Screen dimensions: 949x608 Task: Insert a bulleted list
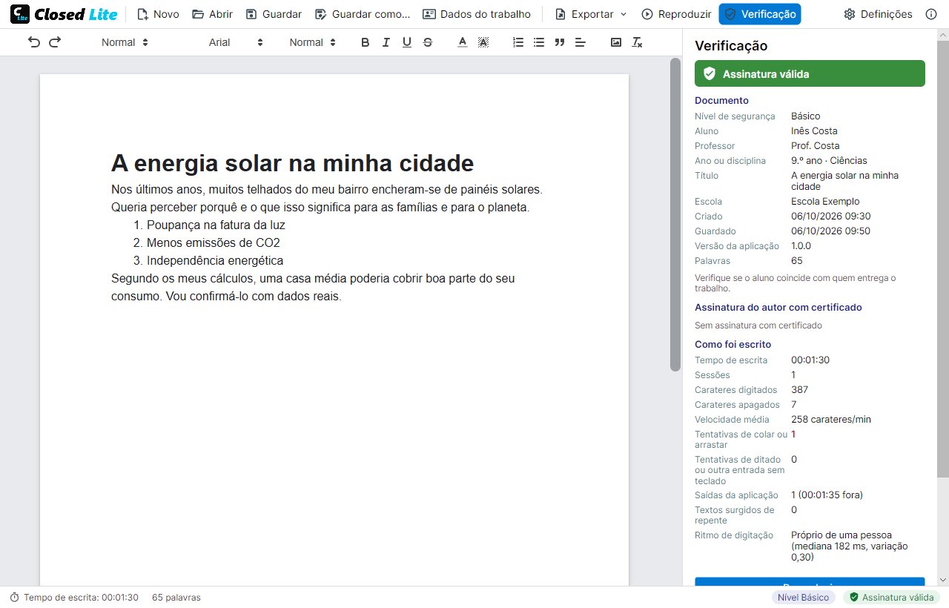click(539, 42)
